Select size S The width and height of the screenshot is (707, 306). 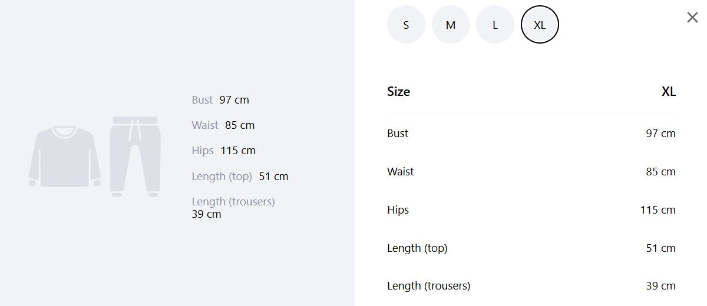pyautogui.click(x=406, y=25)
